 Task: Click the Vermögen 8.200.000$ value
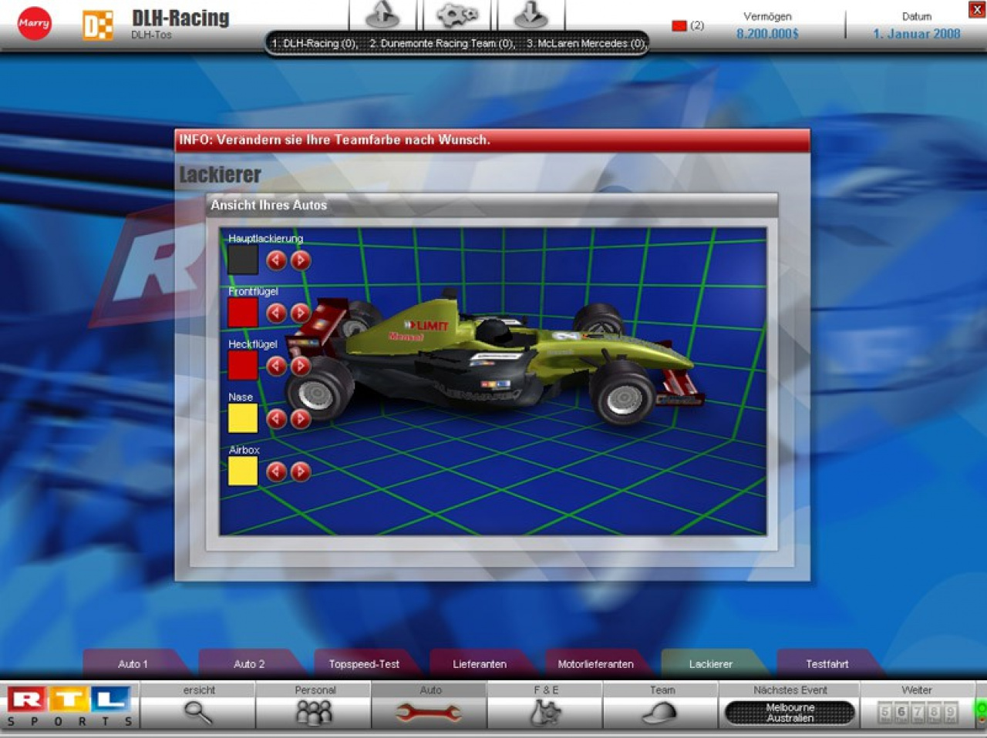pyautogui.click(x=767, y=34)
